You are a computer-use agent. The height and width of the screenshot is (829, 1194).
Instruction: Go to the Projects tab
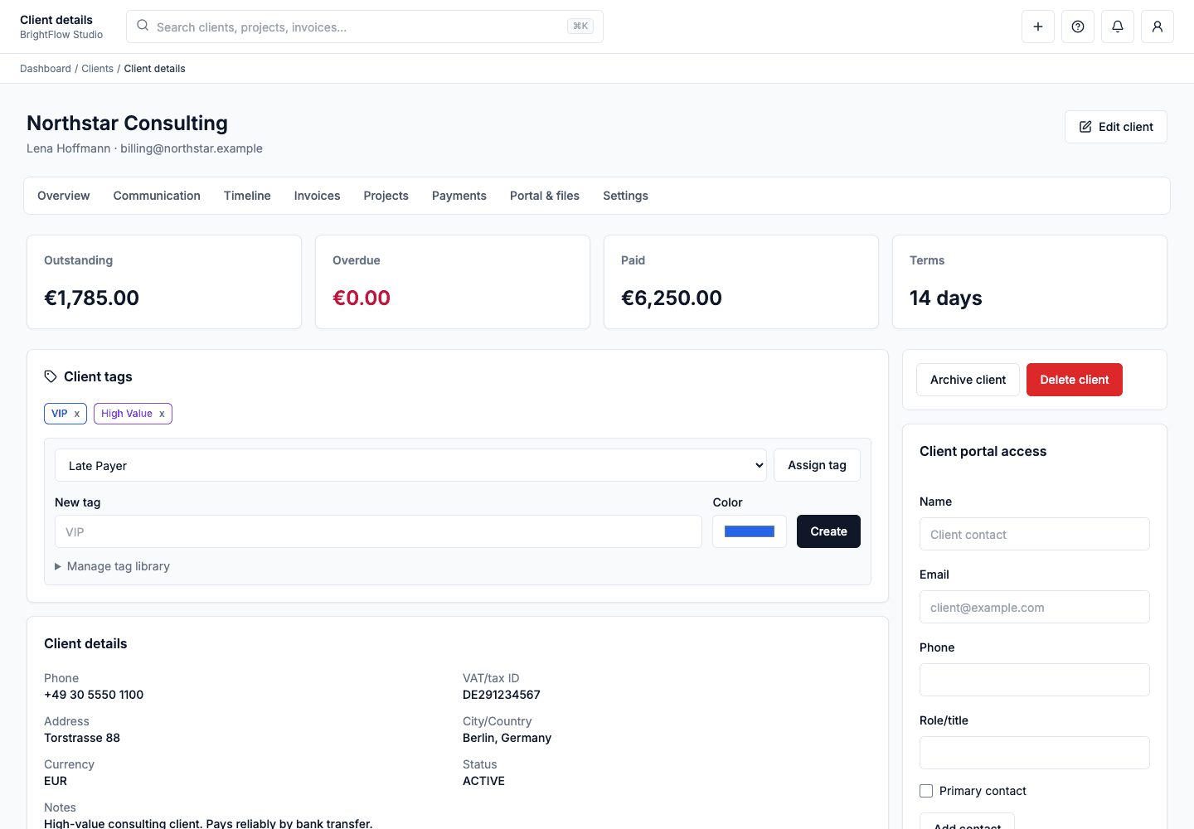coord(386,196)
